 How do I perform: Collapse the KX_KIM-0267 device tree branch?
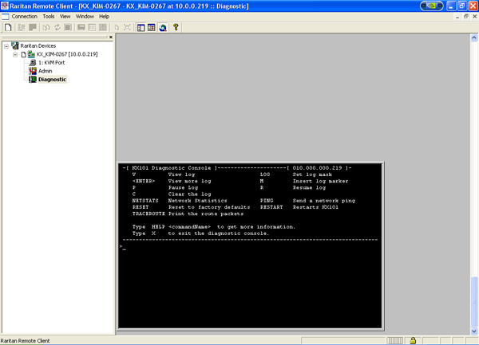point(15,54)
